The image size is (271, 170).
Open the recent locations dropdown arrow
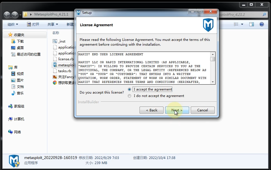point(20,15)
